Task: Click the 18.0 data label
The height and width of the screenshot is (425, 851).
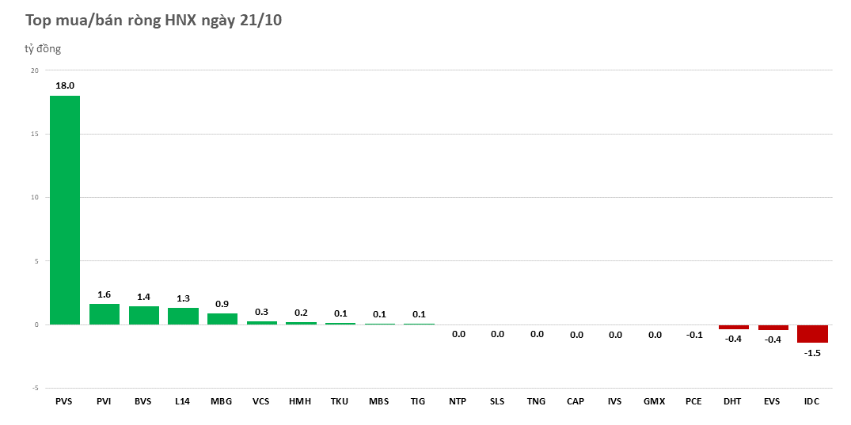Action: [65, 85]
